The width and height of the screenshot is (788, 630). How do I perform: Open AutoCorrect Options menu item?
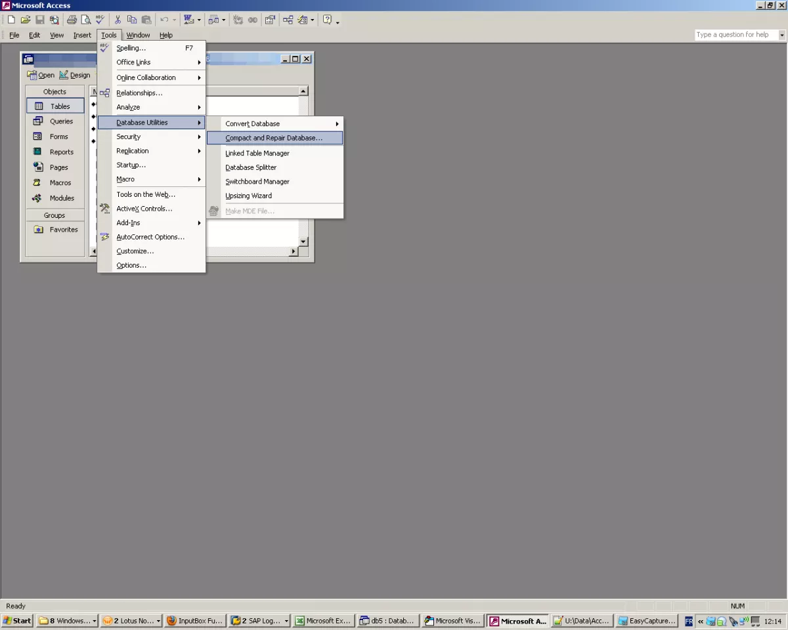pos(152,237)
